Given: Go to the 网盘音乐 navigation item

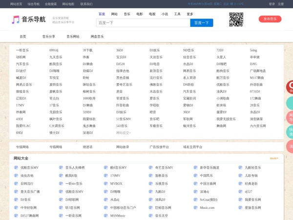Looking at the screenshot, I should (97, 37).
